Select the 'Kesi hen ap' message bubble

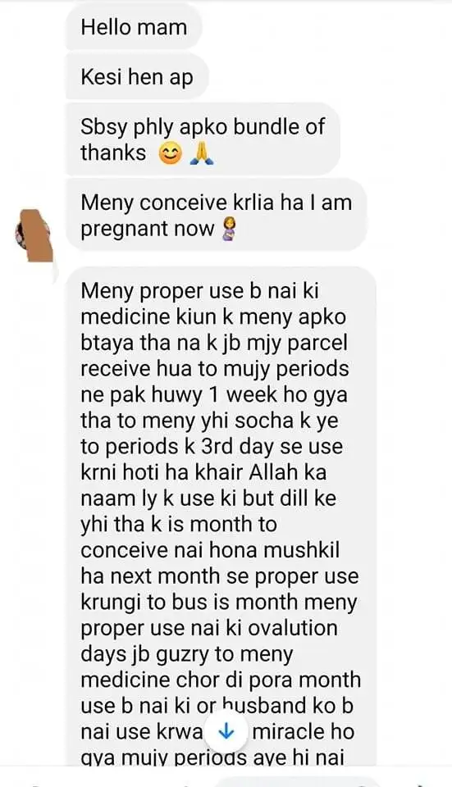tap(137, 77)
